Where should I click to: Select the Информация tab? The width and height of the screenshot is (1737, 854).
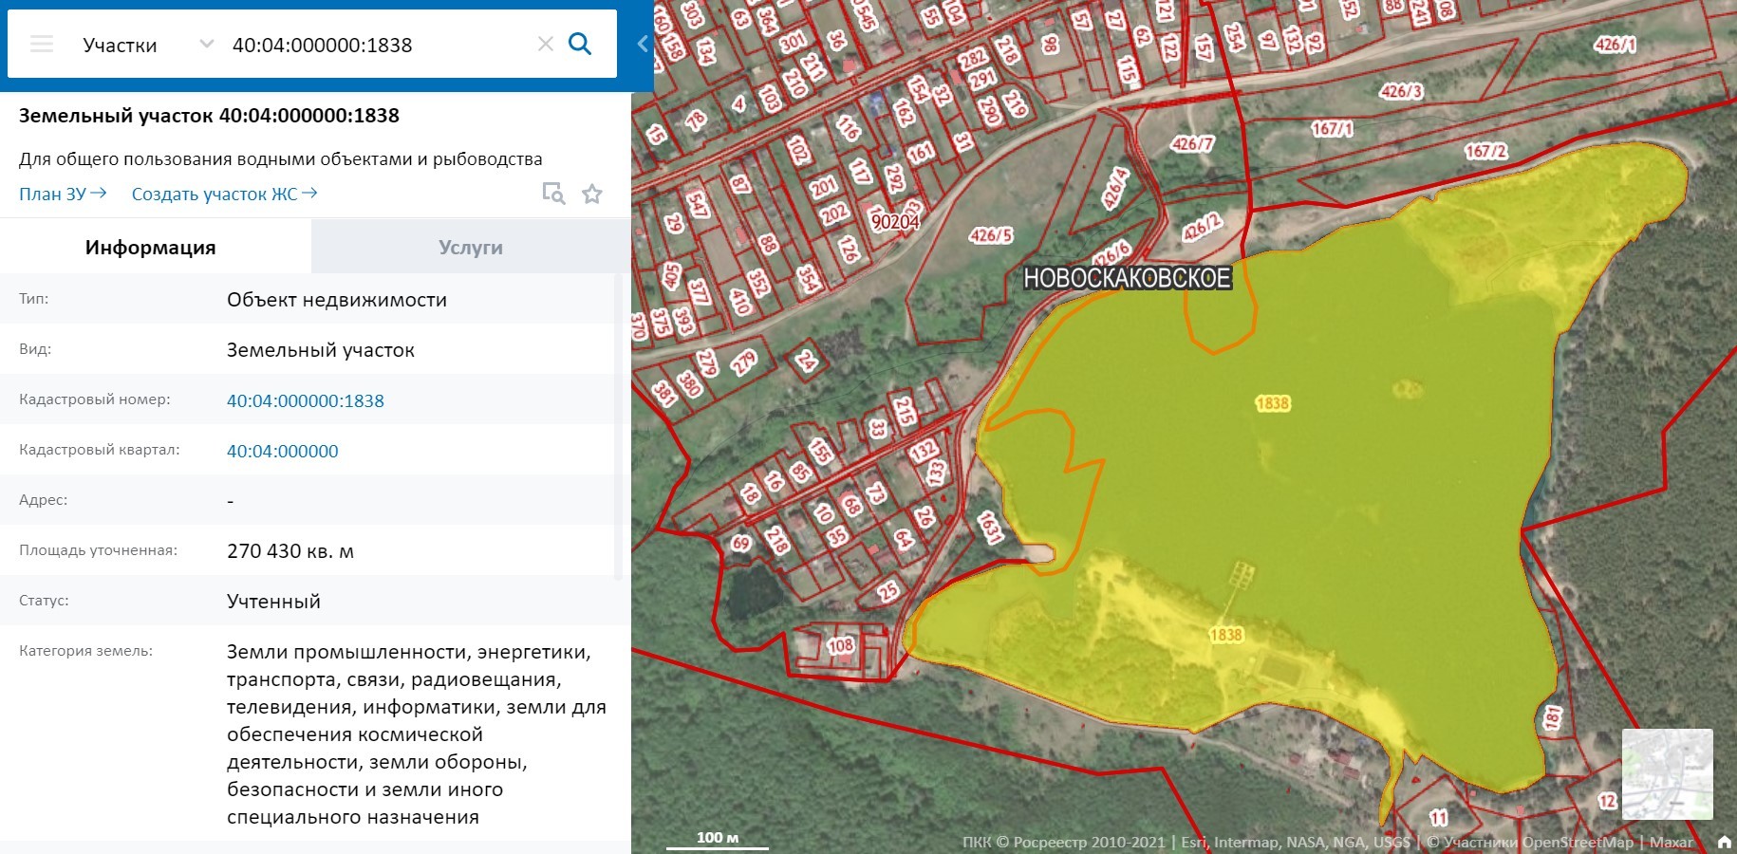[x=151, y=248]
